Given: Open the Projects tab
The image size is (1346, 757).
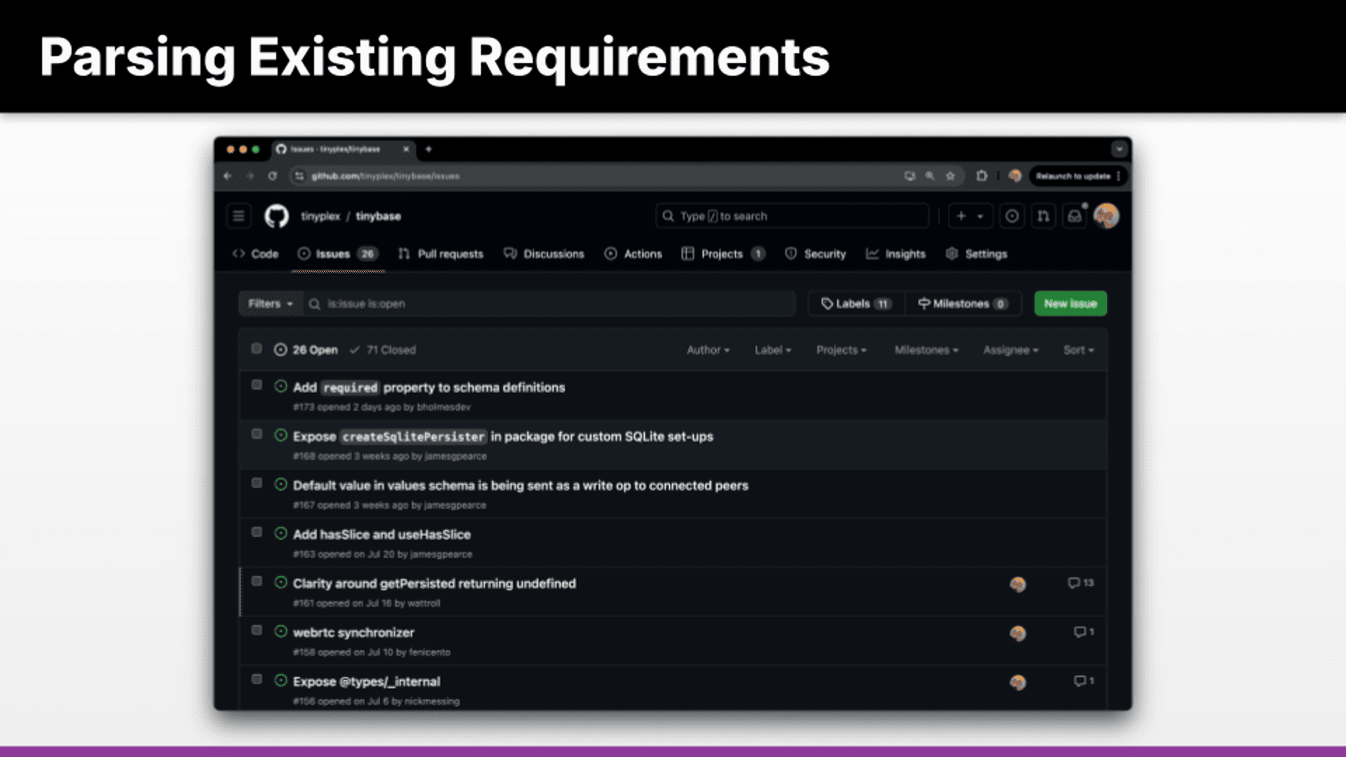Looking at the screenshot, I should (723, 254).
